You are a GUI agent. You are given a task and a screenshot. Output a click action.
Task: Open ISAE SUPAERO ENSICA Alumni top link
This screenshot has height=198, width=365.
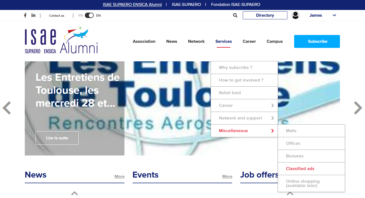tap(132, 5)
